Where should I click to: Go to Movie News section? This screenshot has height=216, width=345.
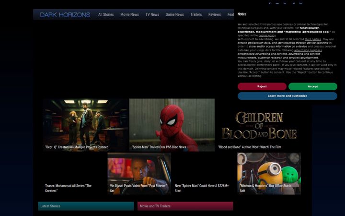[x=129, y=14]
